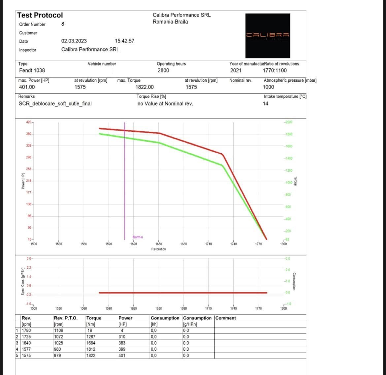Click the 'Test Protocol' heading
The image size is (386, 375).
pyautogui.click(x=40, y=15)
